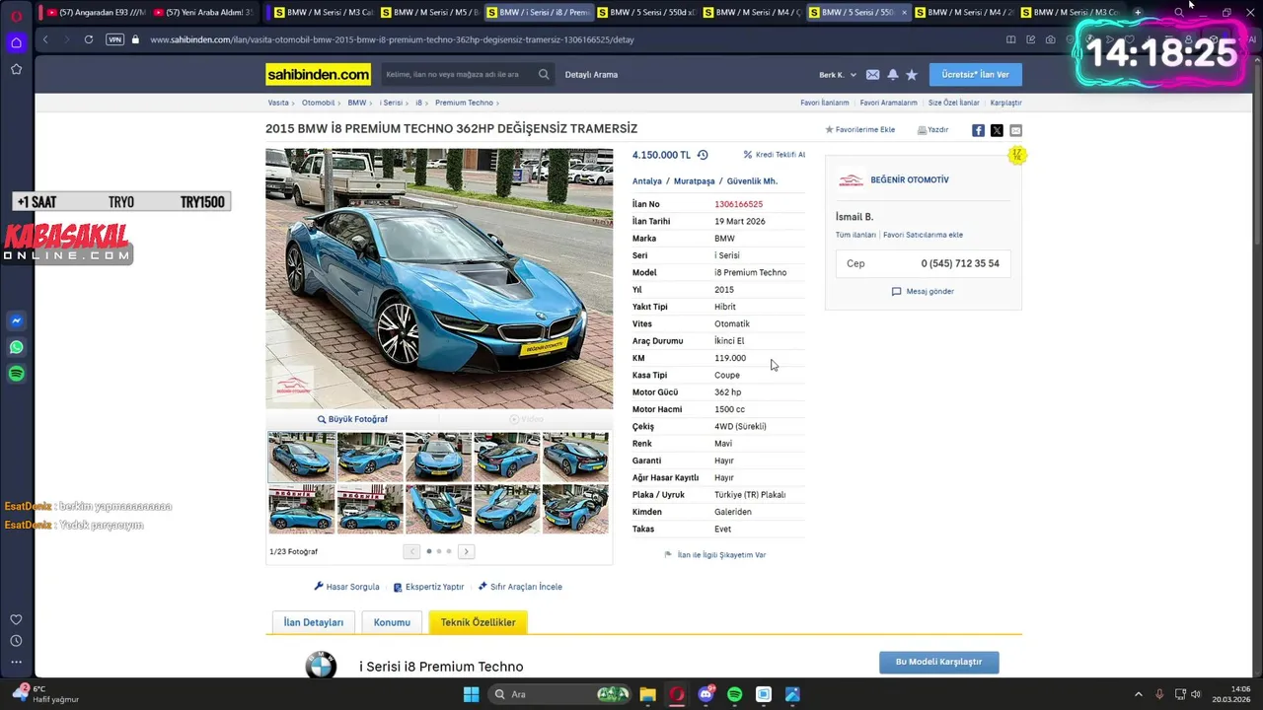Click İlan ile İlgili Şikayetim Var link

coord(715,555)
